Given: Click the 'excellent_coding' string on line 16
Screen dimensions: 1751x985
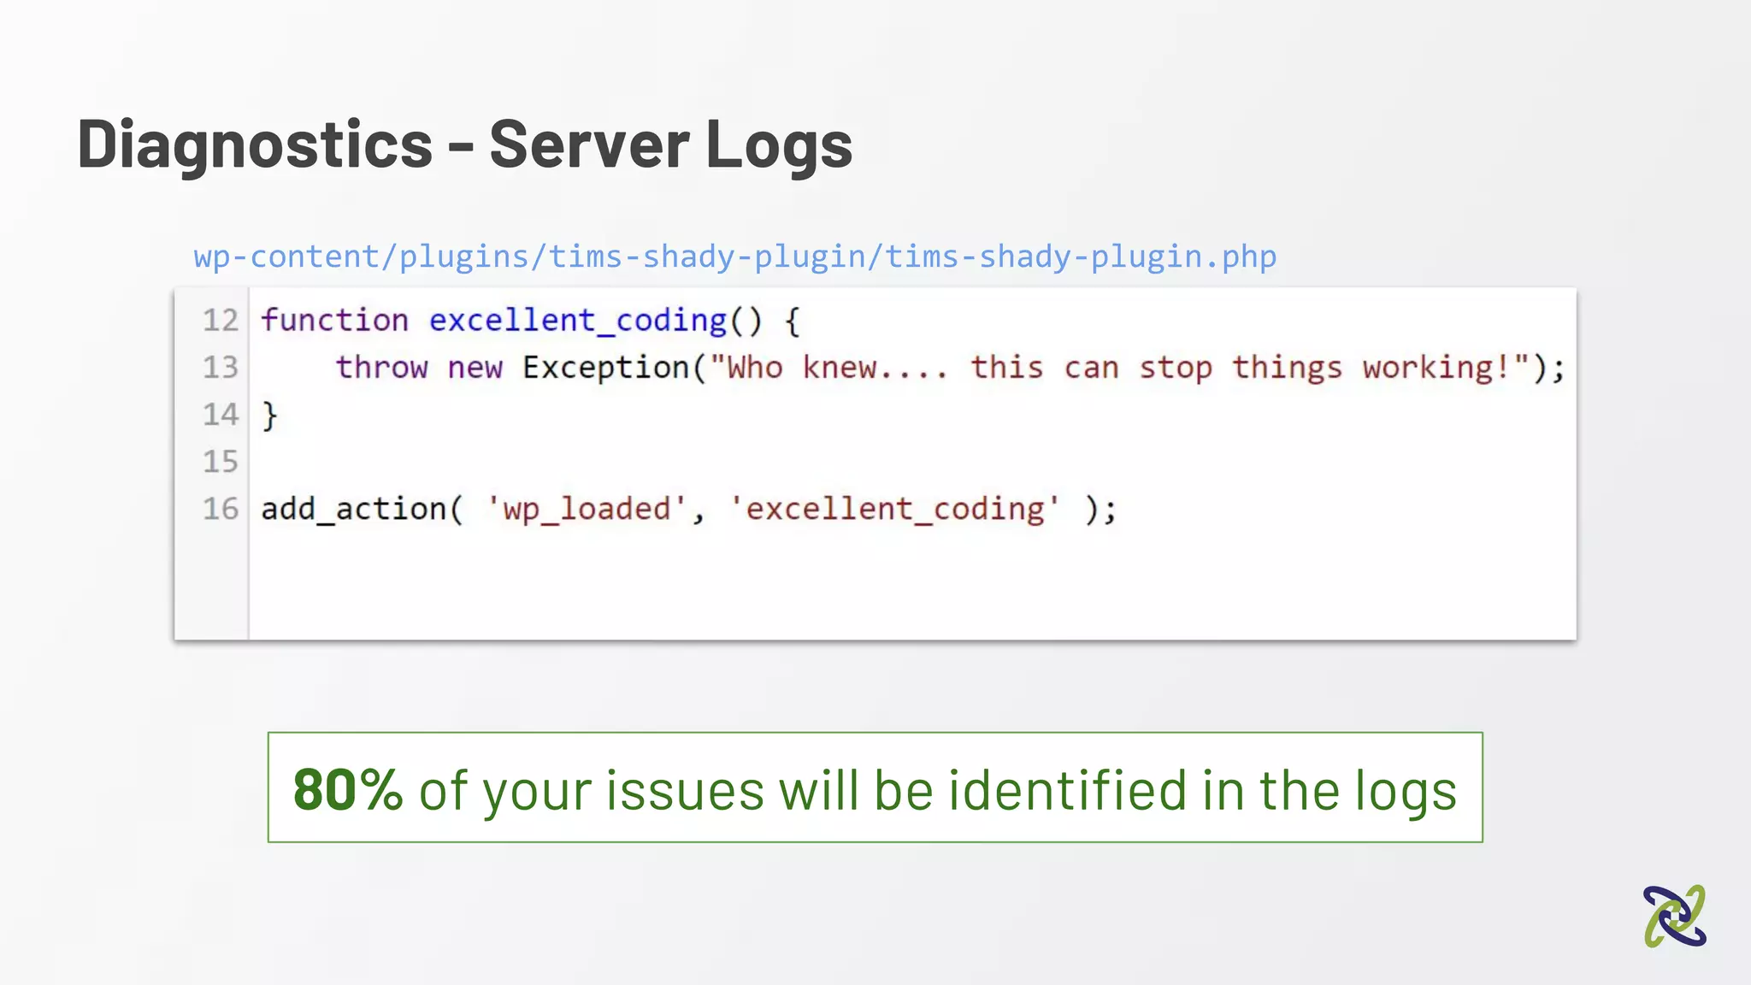Looking at the screenshot, I should [894, 510].
